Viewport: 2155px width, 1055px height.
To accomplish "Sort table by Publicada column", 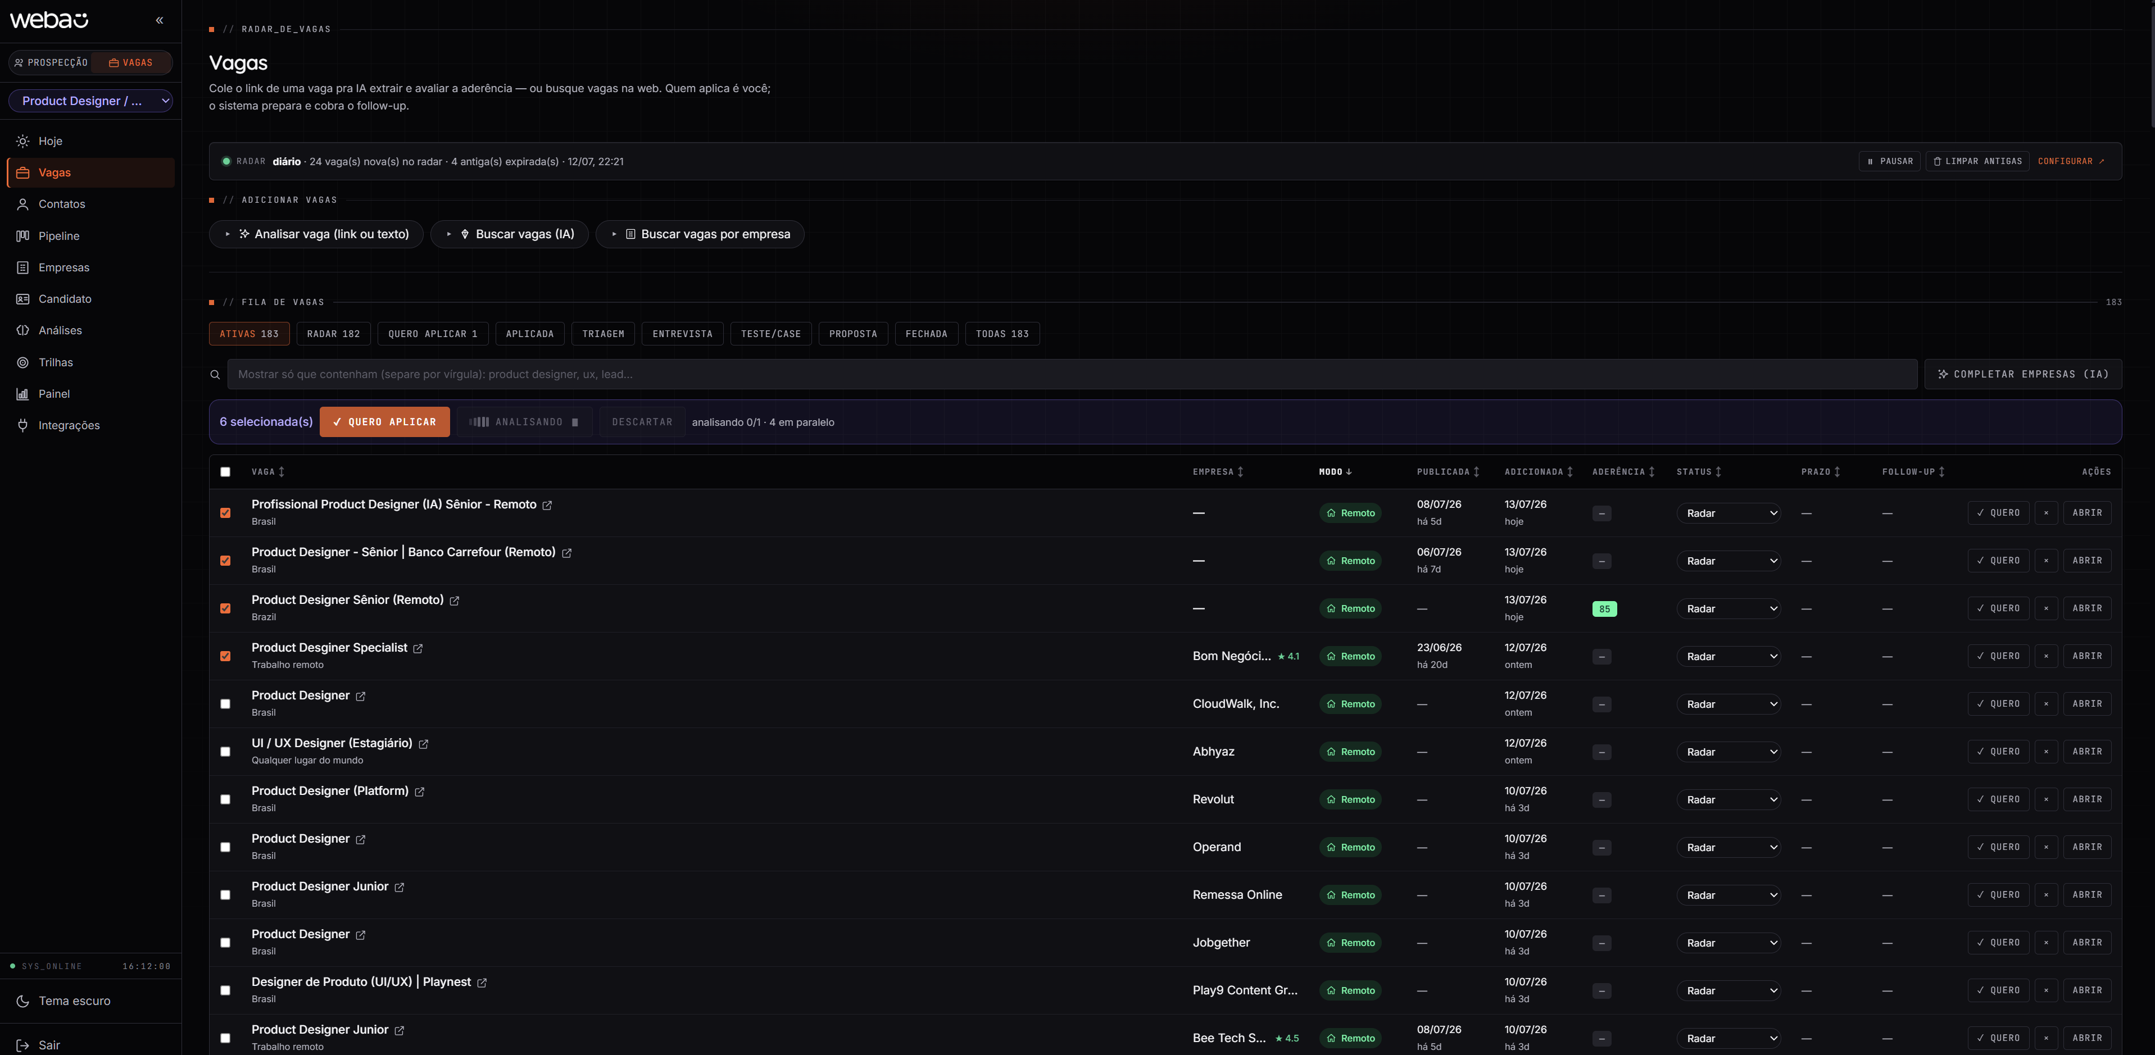I will coord(1448,472).
